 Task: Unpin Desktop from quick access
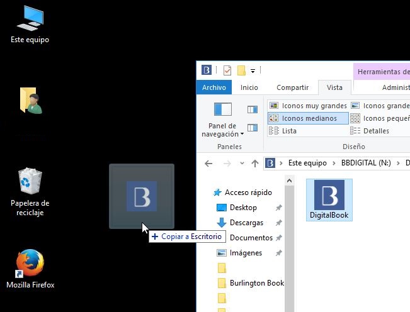[278, 208]
